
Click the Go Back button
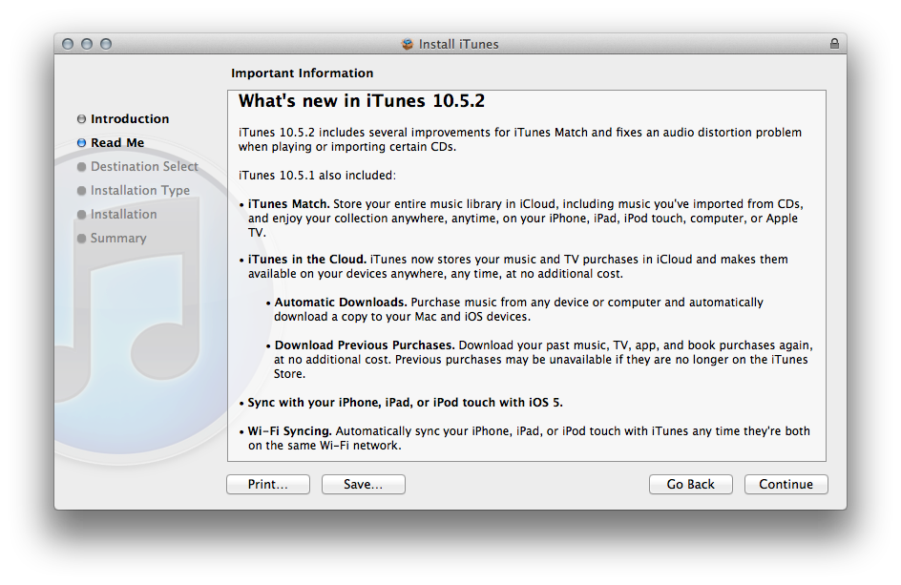690,484
